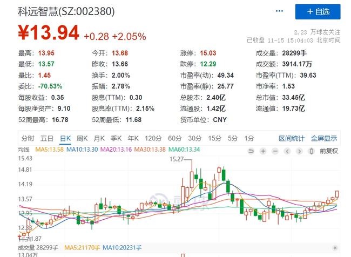Click the 委比 value -70.53%

click(x=50, y=86)
